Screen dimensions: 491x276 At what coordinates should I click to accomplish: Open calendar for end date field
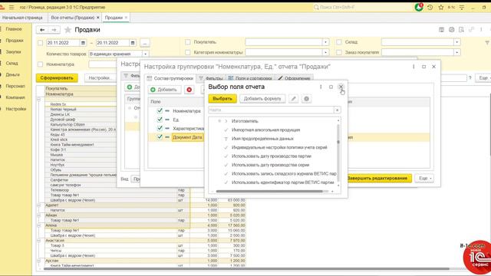[x=133, y=43]
